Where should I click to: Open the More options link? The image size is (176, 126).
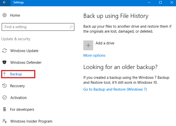(94, 55)
